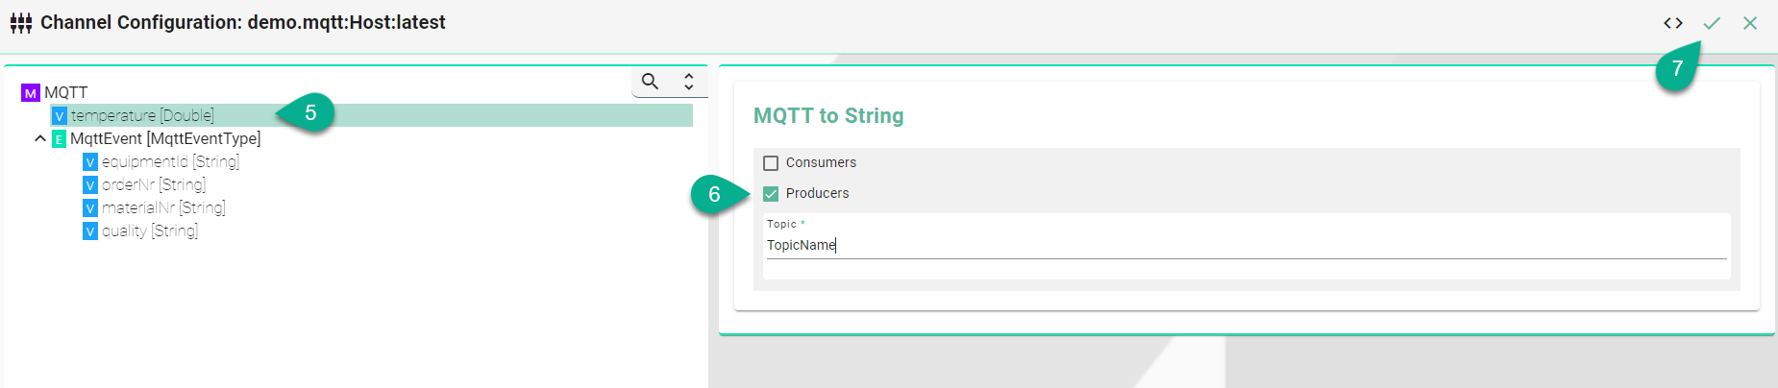Select the temperature [Double] tree item
The image size is (1778, 388).
pyautogui.click(x=142, y=116)
